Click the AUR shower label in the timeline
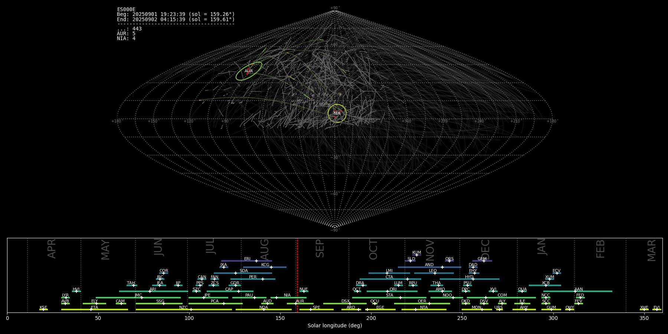Image resolution: width=668 pixels, height=334 pixels. (300, 301)
